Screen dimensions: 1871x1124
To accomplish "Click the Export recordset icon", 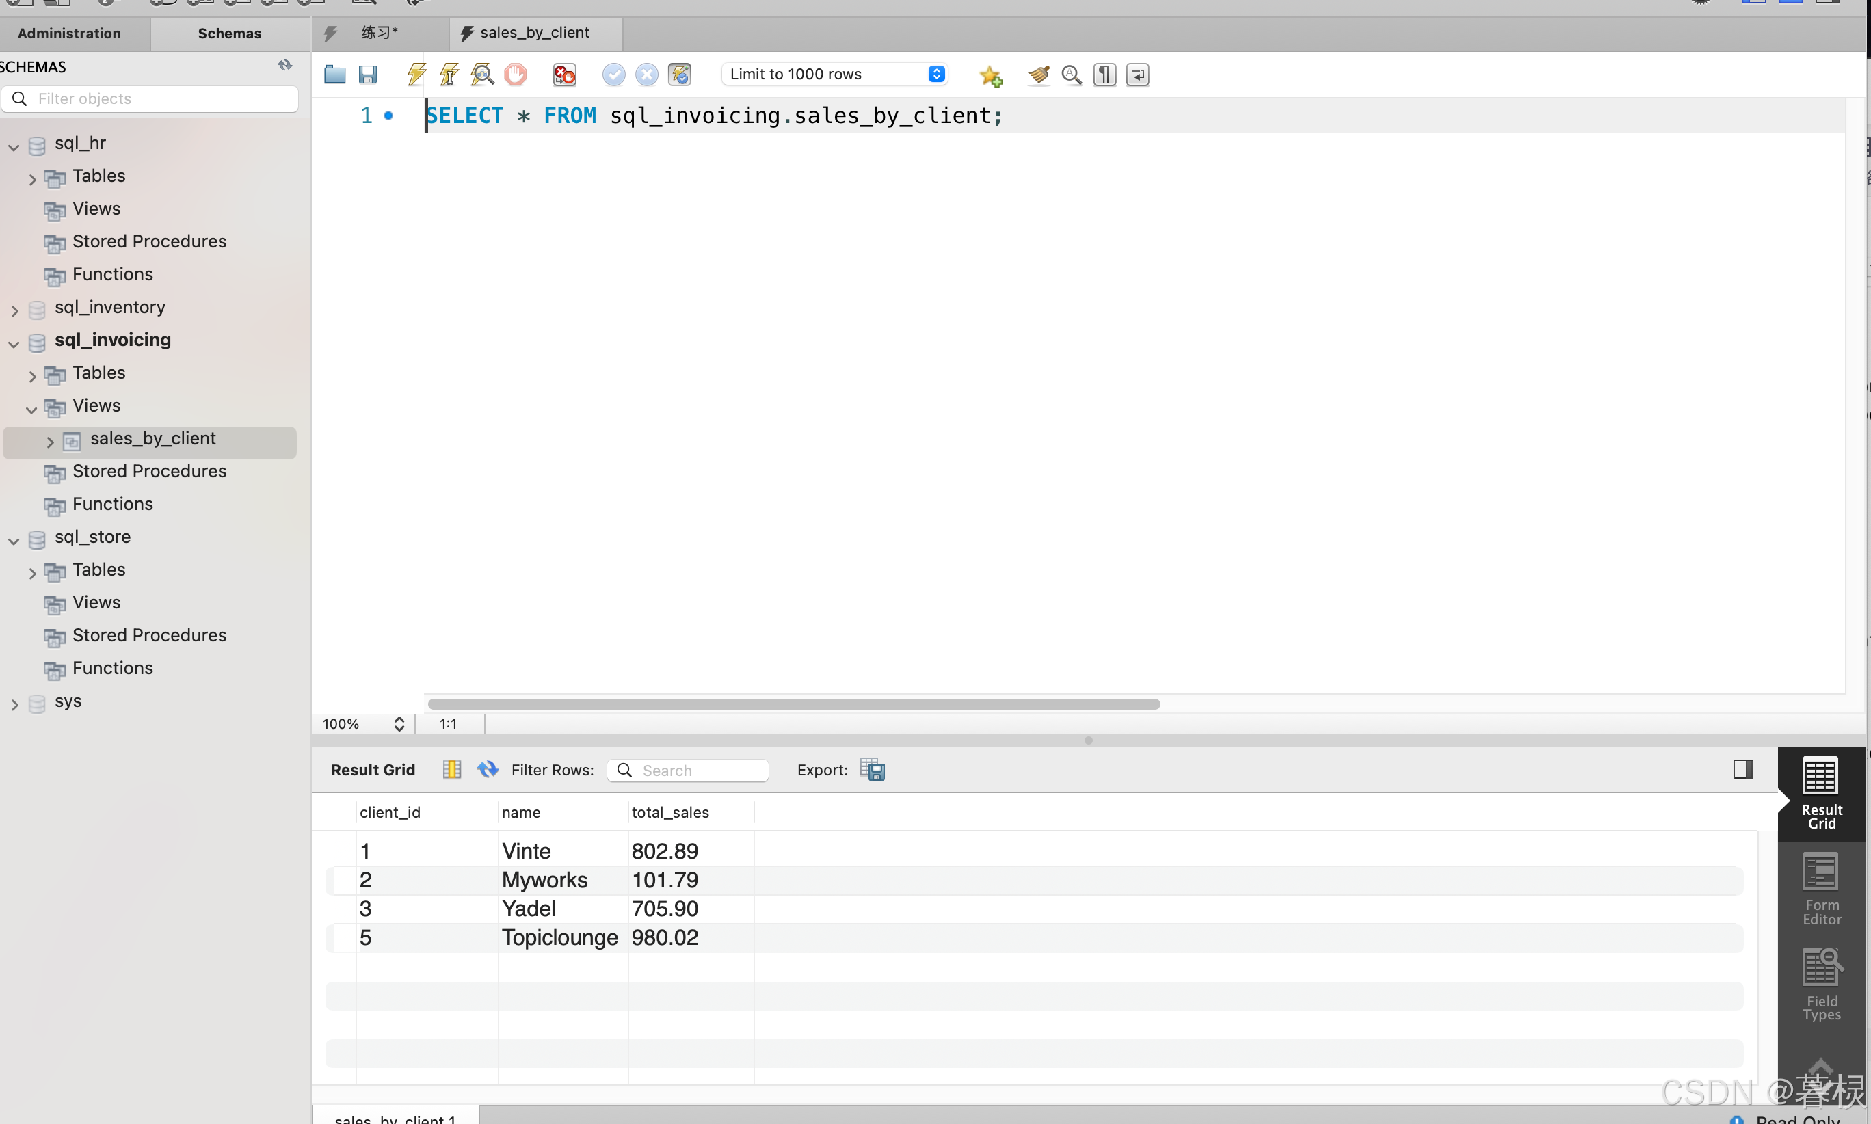I will point(873,770).
